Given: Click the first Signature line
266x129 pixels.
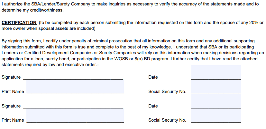Looking at the screenshot, I should click(73, 78).
